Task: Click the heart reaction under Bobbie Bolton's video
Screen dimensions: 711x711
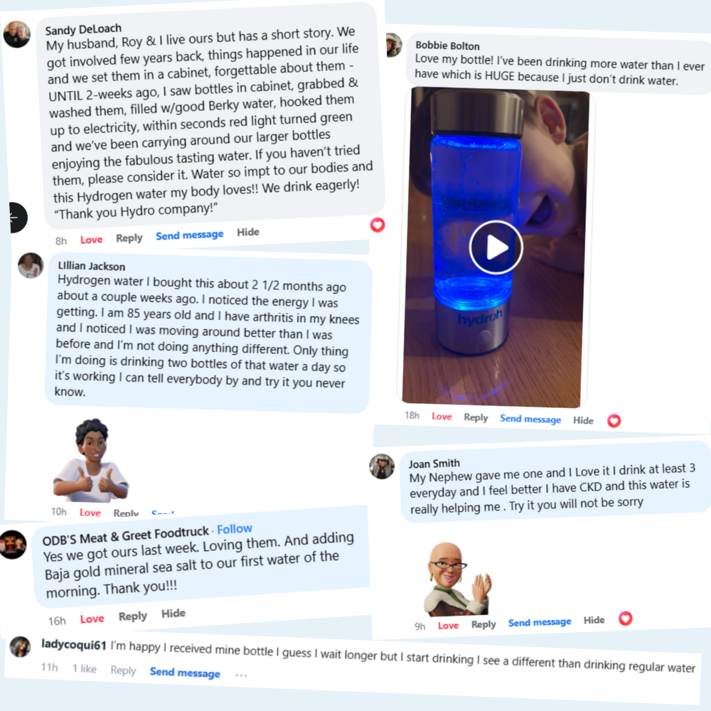Action: pyautogui.click(x=614, y=421)
